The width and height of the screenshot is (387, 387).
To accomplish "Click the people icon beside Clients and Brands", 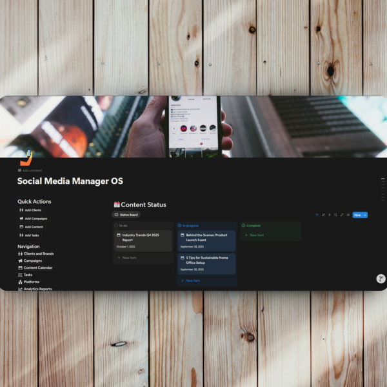I will (x=20, y=253).
